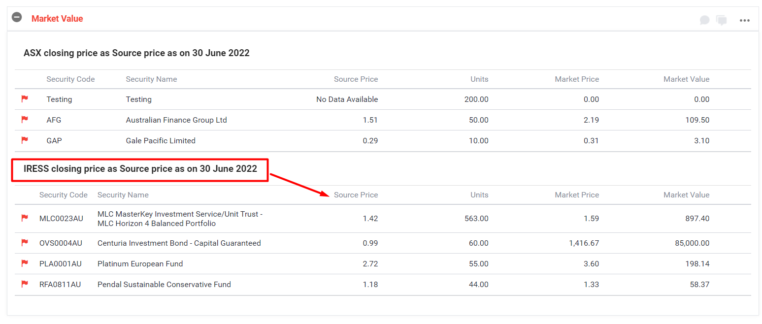The width and height of the screenshot is (762, 324).
Task: Click Centuria source price 0.99
Action: (370, 243)
